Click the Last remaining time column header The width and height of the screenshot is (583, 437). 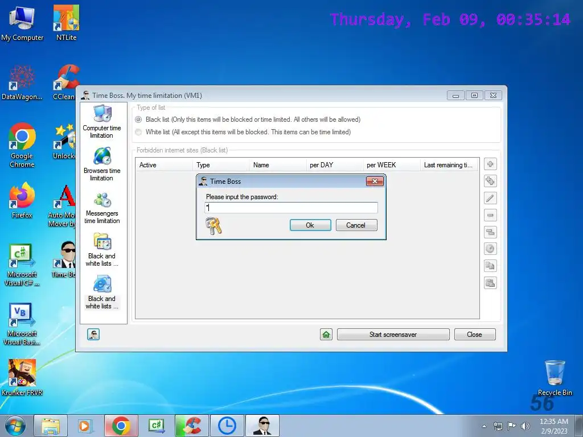(x=449, y=165)
